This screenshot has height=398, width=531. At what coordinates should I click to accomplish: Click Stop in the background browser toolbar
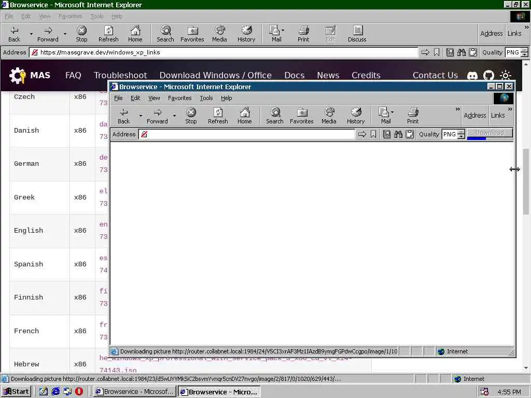coord(81,34)
